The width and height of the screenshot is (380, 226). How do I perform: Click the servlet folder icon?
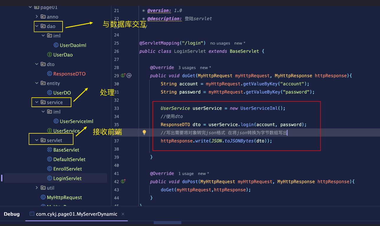[43, 140]
